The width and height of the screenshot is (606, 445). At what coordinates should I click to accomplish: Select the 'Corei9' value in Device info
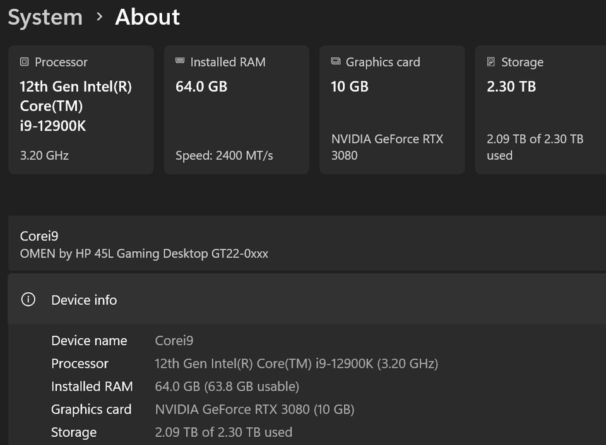(x=174, y=341)
